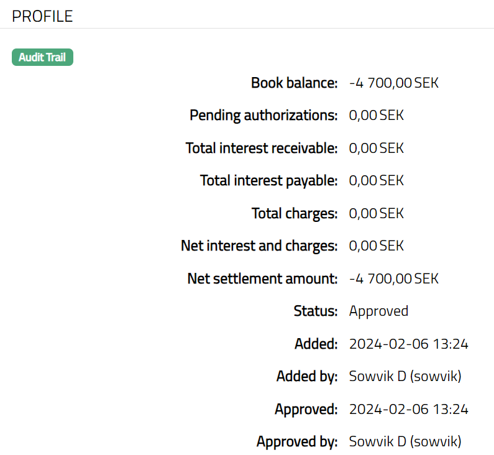Click the Added date 2024-02-06 13:24
494x455 pixels.
(x=408, y=344)
